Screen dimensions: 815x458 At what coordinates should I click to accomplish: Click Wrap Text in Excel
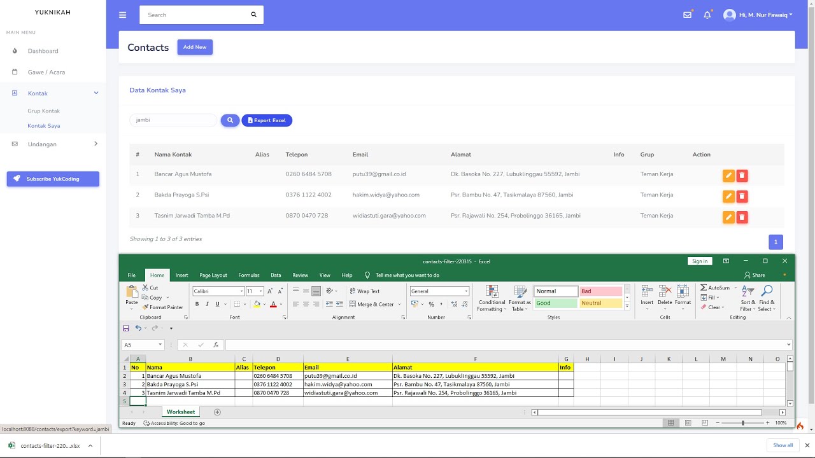(x=364, y=291)
